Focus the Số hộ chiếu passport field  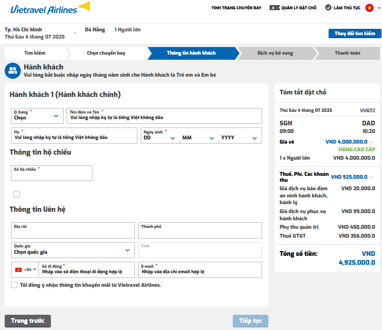pos(52,173)
